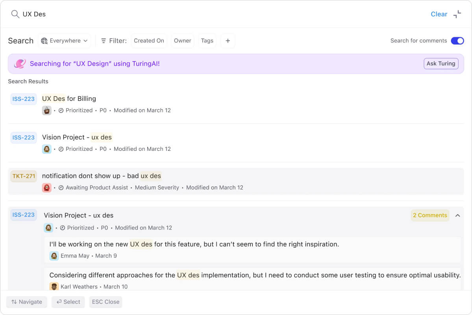472x315 pixels.
Task: Click the TuringAI planet logo
Action: point(20,63)
